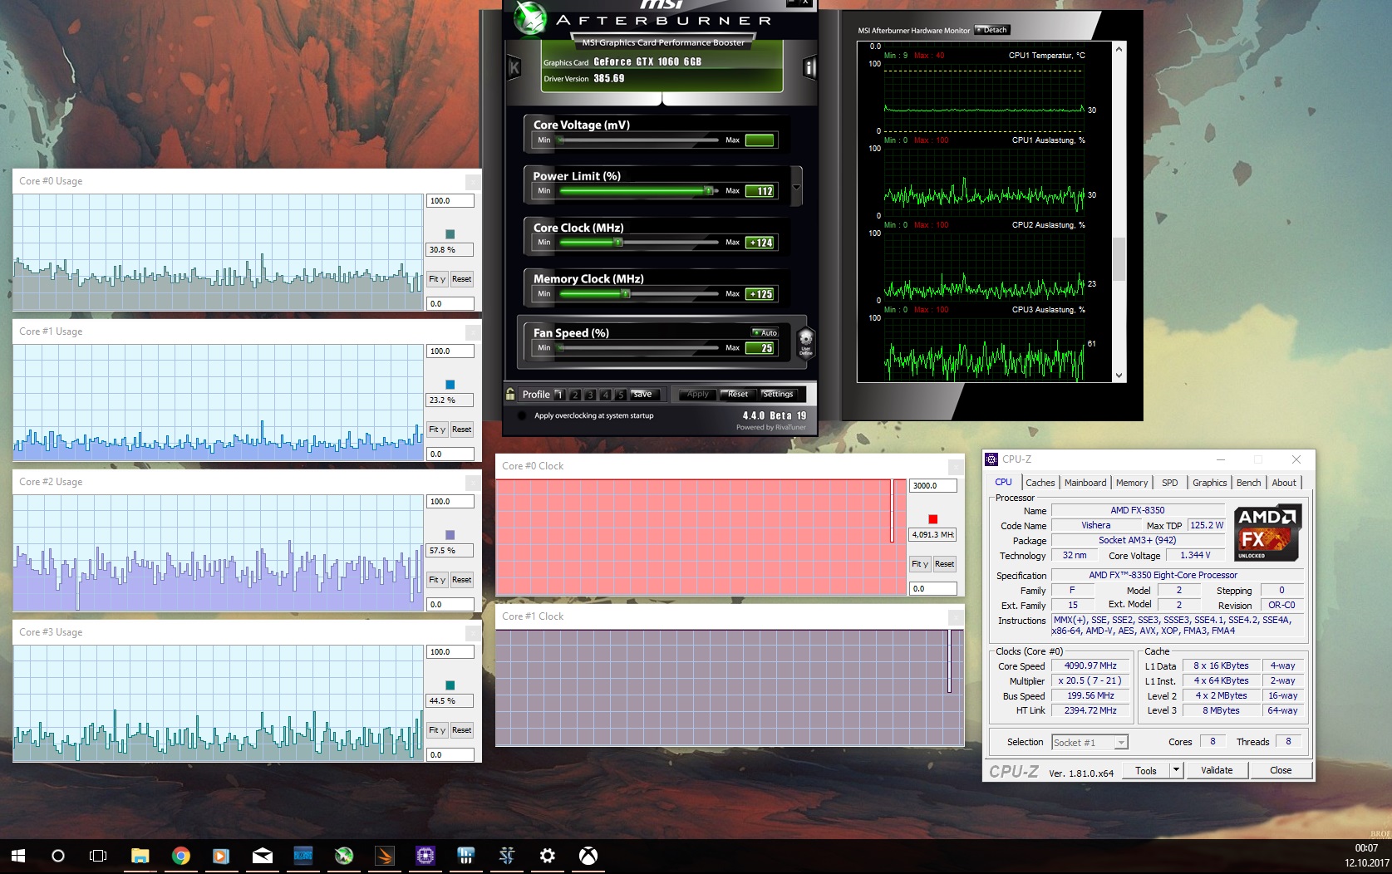Open the About tab in CPU-Z
The width and height of the screenshot is (1392, 874).
(1284, 483)
